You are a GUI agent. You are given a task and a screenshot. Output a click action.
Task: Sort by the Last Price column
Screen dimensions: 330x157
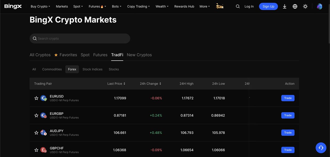pos(116,84)
